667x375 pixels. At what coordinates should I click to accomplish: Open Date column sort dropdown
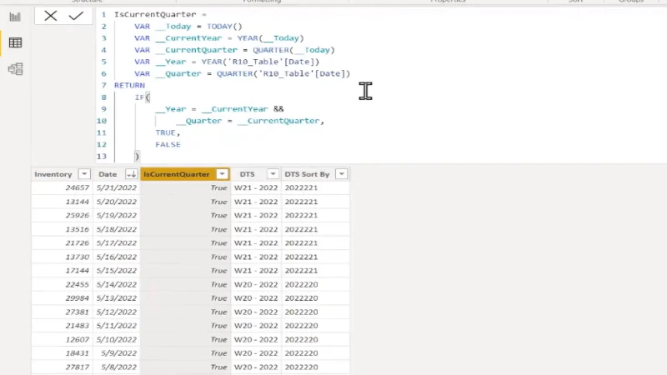point(131,174)
